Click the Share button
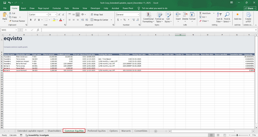258x137 pixels. click(x=250, y=8)
